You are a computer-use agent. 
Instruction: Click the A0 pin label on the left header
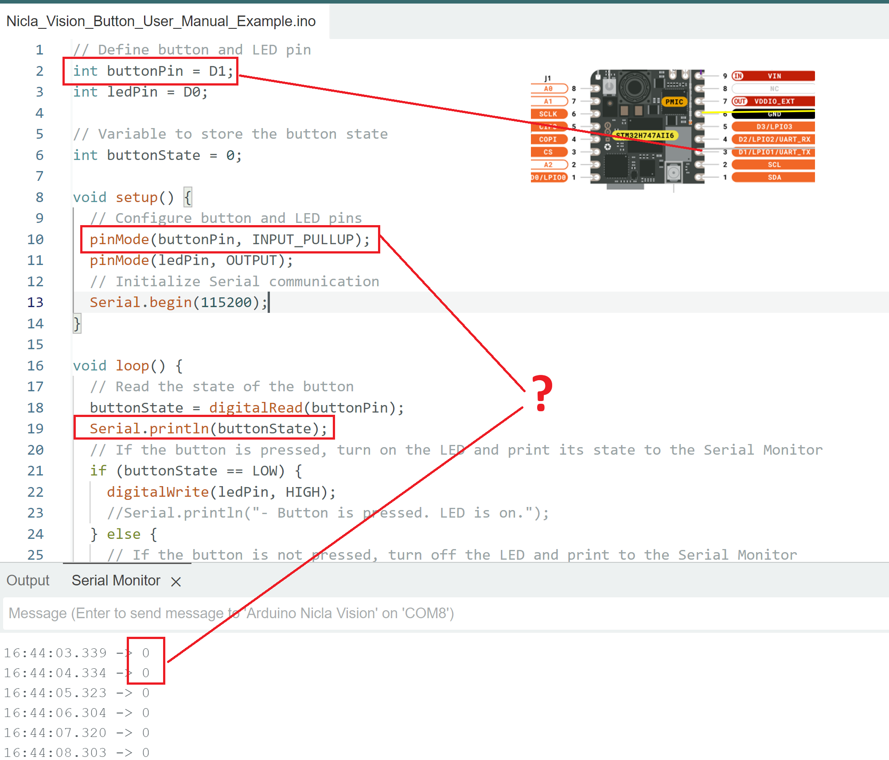coord(548,88)
